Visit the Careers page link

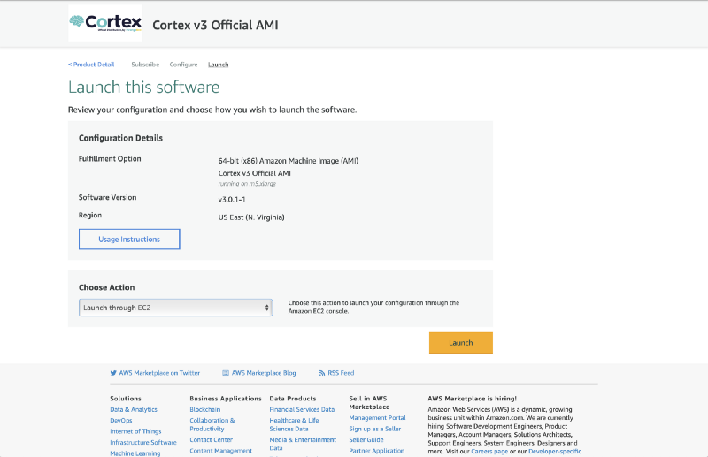click(x=488, y=451)
